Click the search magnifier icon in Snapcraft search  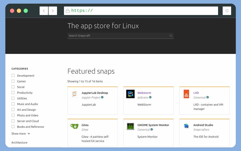click(x=171, y=36)
